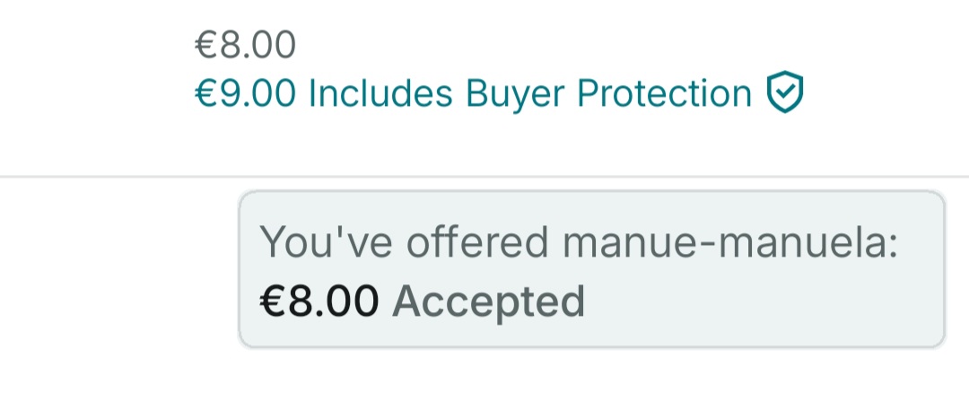Click the word "You've" in the offer bubble

click(x=326, y=241)
